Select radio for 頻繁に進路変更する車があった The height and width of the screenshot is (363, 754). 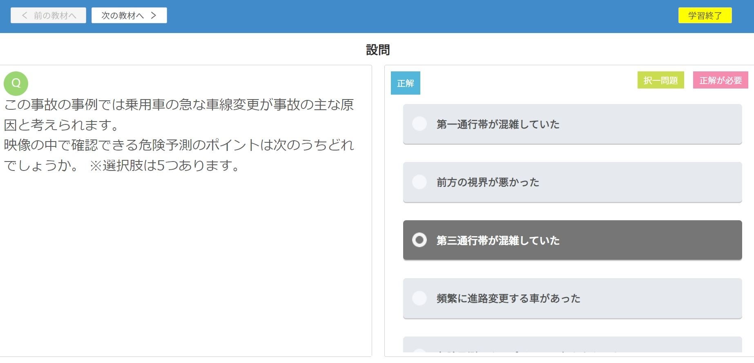click(419, 298)
